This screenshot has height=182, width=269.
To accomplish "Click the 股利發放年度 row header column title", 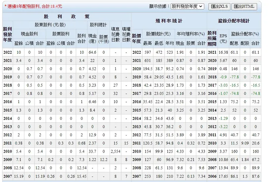I will 8,34.
